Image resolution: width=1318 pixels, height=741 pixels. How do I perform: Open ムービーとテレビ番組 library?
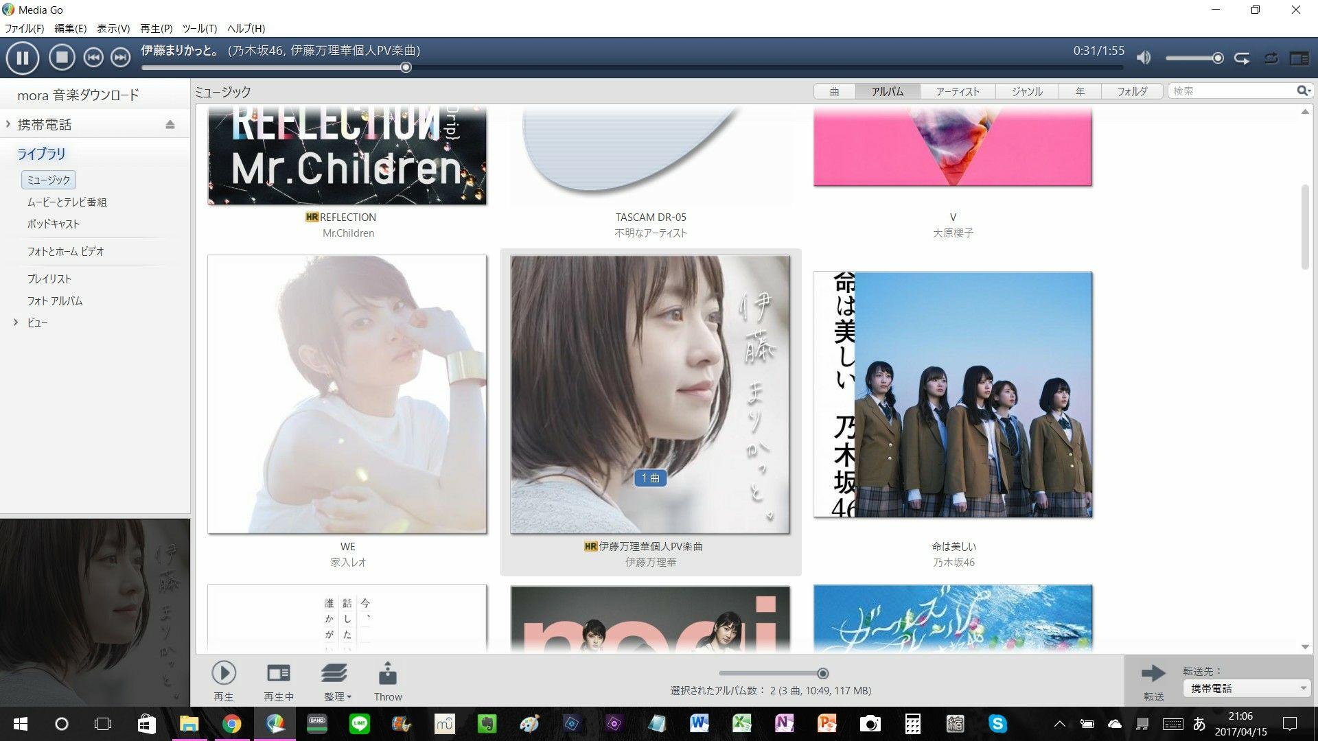[x=67, y=202]
